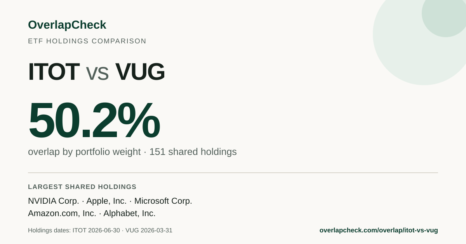Click the horizontal divider line

pos(233,173)
